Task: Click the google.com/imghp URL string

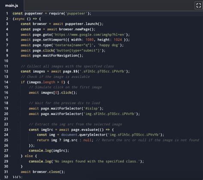Action: (90, 35)
